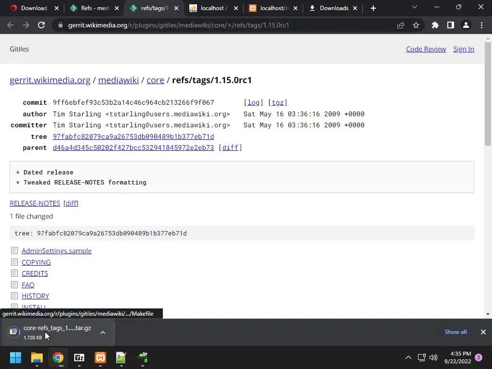Open the volume control in tray
This screenshot has height=369, width=492.
(433, 357)
